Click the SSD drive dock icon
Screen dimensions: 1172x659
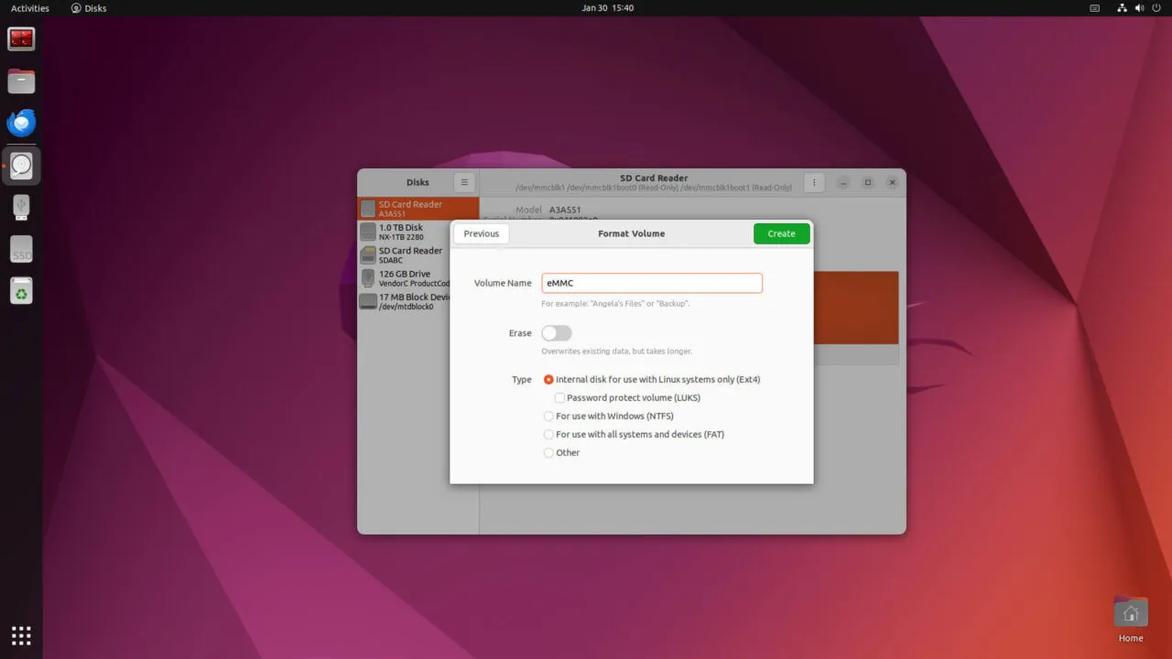(21, 249)
